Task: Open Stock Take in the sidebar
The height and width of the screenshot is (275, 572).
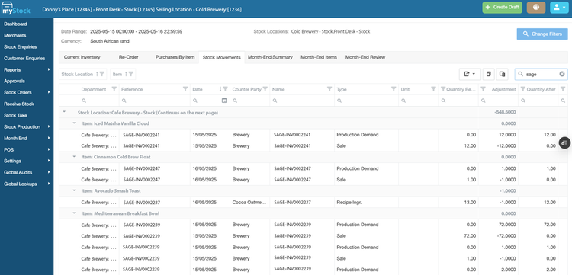Action: (x=15, y=115)
